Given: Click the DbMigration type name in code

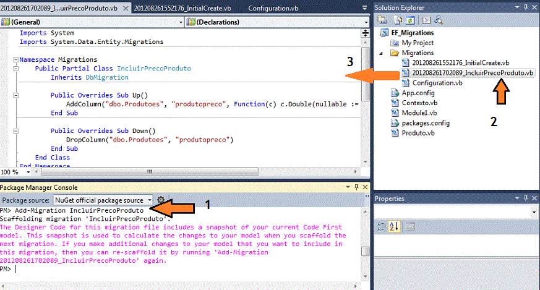Looking at the screenshot, I should 107,77.
